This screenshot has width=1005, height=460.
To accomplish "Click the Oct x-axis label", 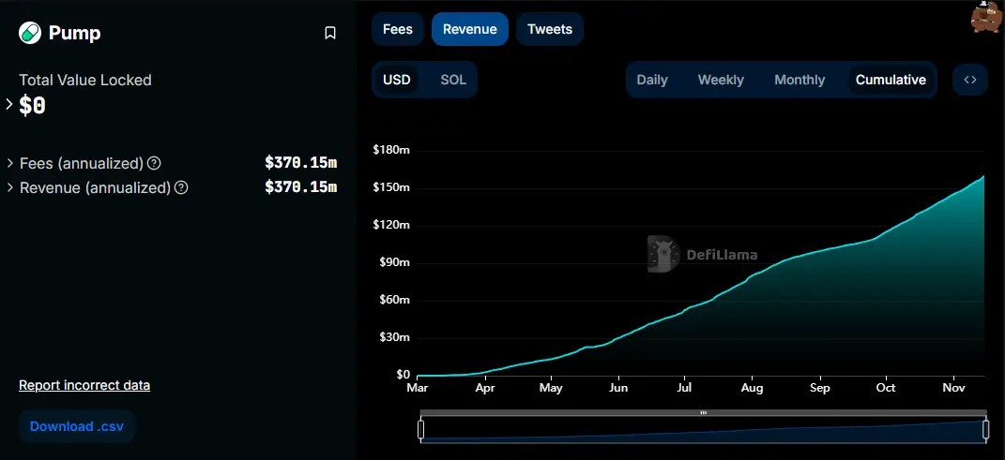I will (x=886, y=389).
